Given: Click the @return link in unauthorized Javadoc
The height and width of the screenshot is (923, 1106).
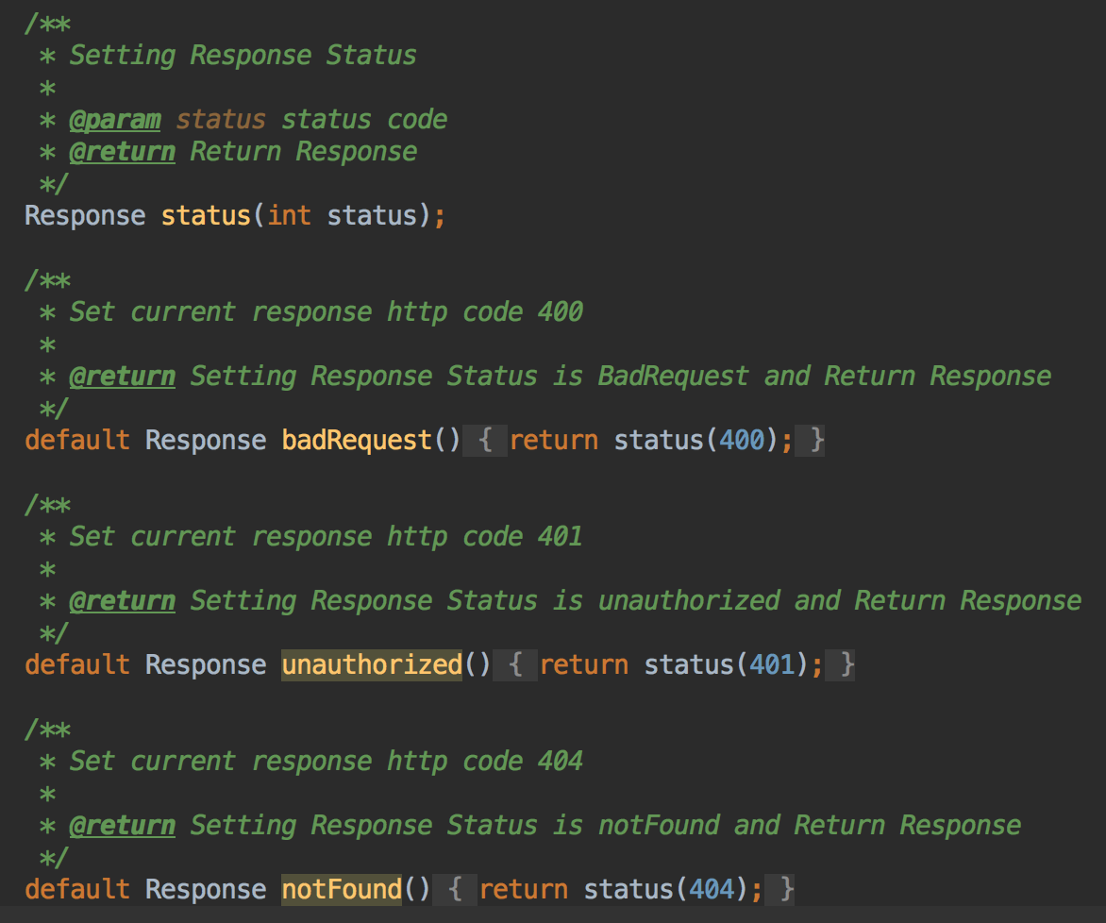Looking at the screenshot, I should coord(123,600).
